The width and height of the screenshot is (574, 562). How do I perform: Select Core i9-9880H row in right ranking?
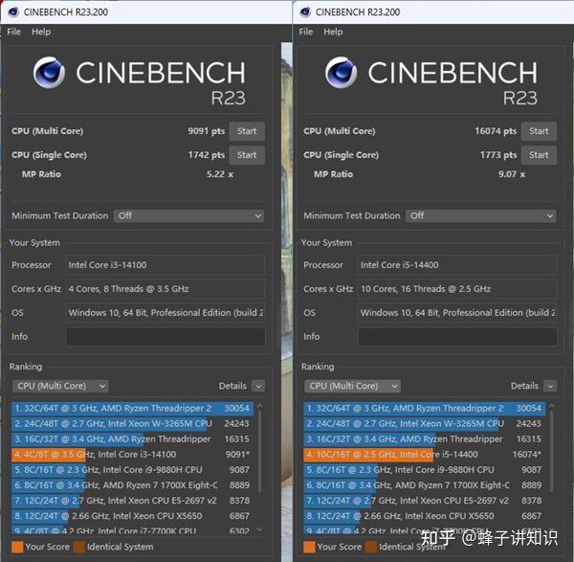click(425, 470)
